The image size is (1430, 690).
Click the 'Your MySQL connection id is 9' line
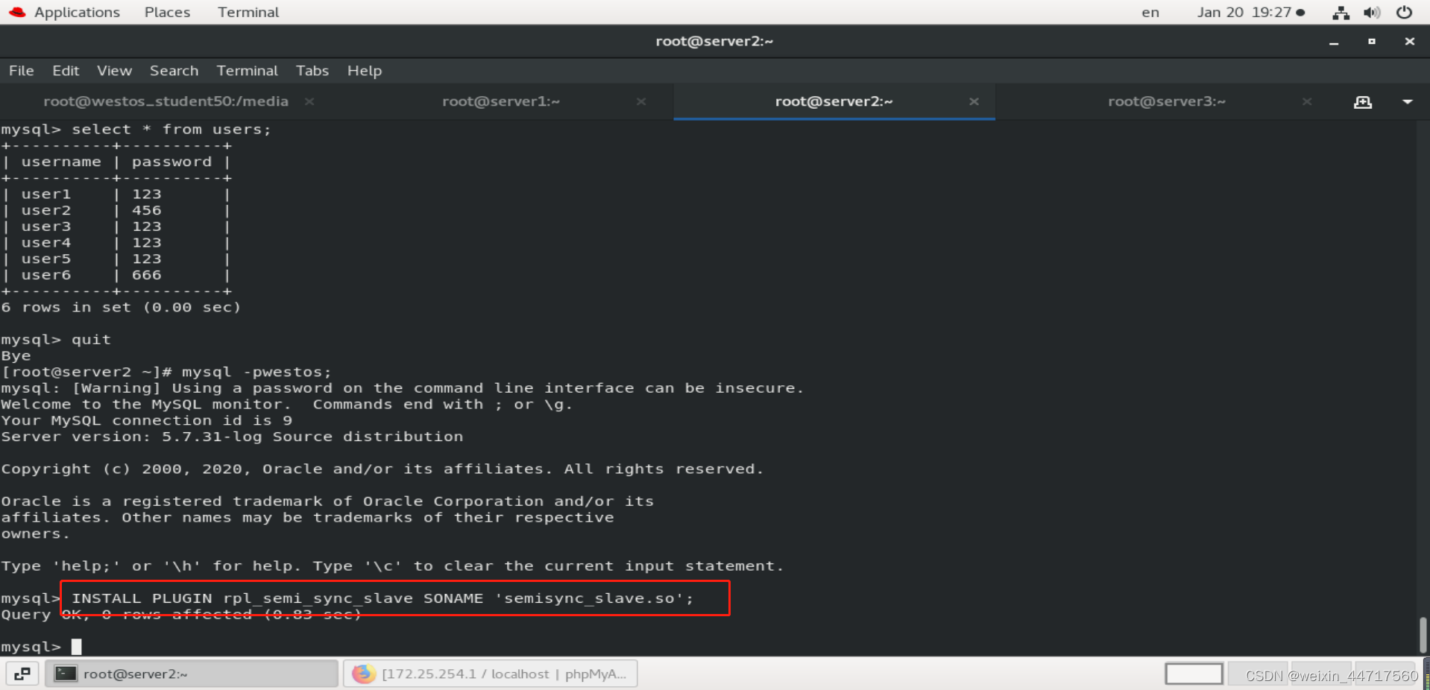(147, 420)
